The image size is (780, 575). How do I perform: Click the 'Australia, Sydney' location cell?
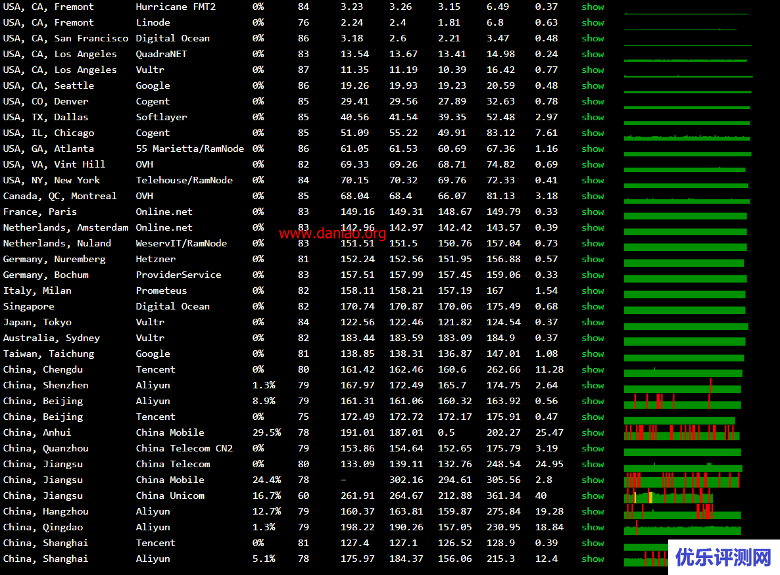(x=52, y=338)
